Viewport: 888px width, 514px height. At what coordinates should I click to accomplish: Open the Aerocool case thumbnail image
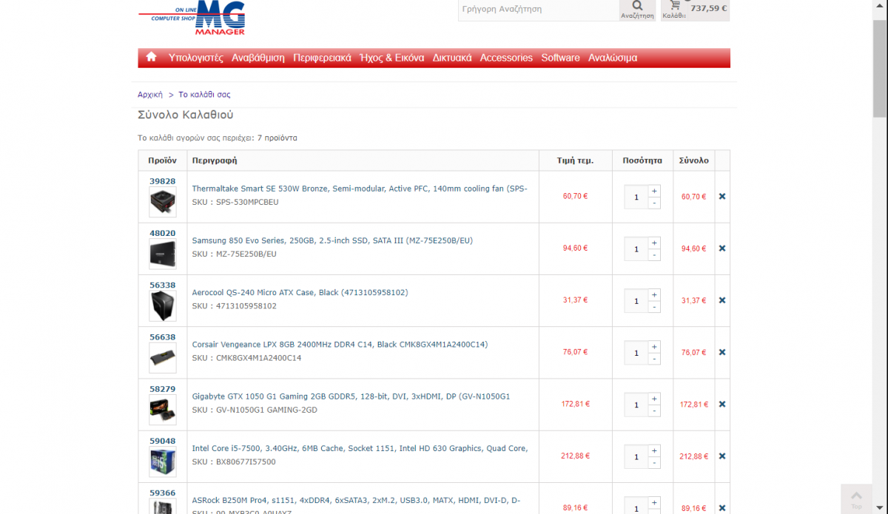[x=163, y=305]
